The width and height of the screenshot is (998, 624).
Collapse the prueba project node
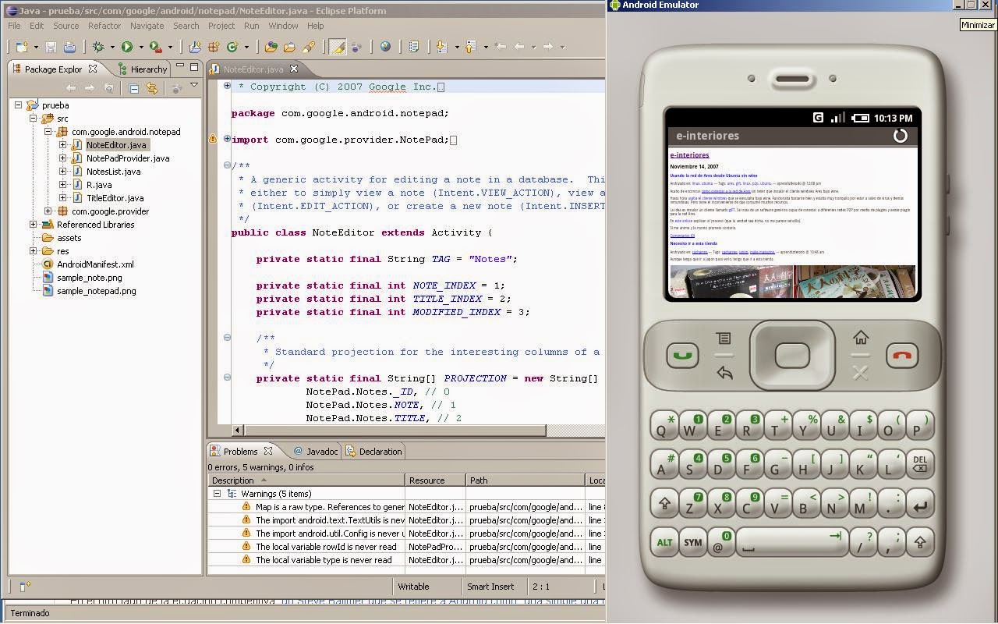coord(19,105)
